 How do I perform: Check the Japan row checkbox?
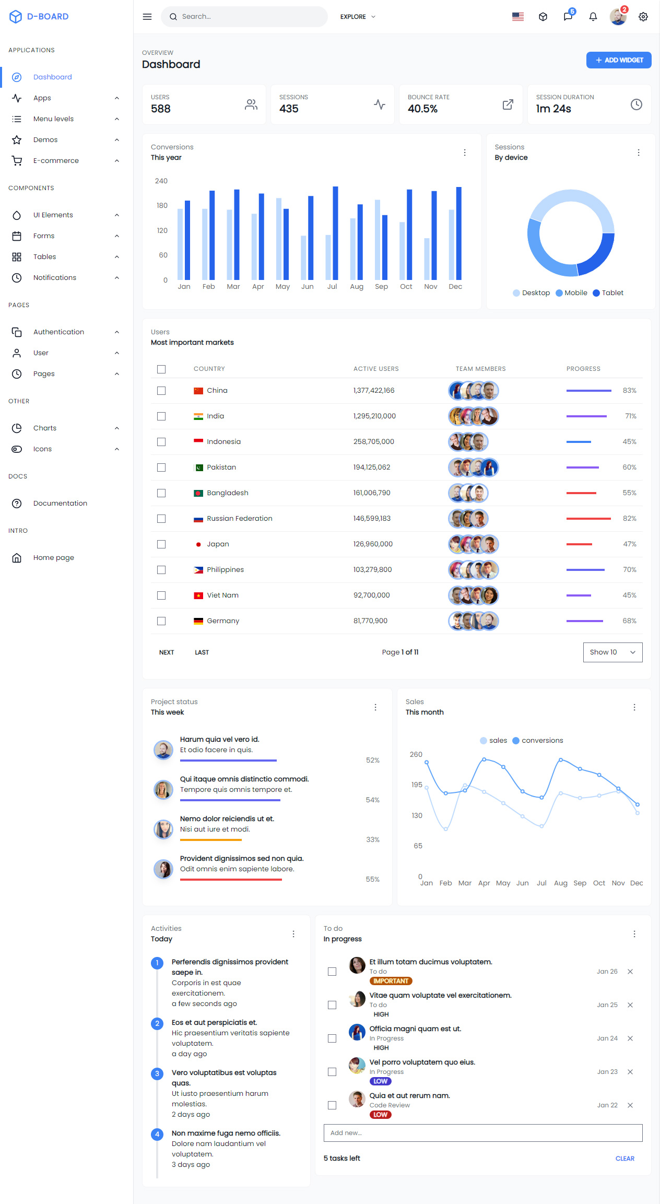coord(161,544)
